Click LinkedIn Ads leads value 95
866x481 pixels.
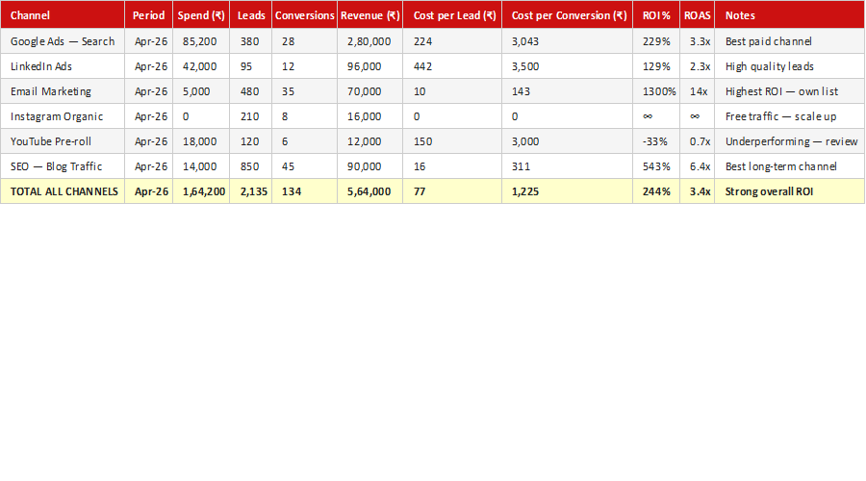(x=251, y=66)
